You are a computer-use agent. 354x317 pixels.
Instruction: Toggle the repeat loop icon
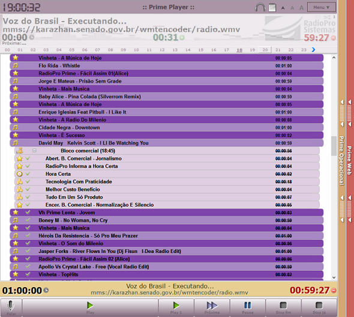[318, 17]
